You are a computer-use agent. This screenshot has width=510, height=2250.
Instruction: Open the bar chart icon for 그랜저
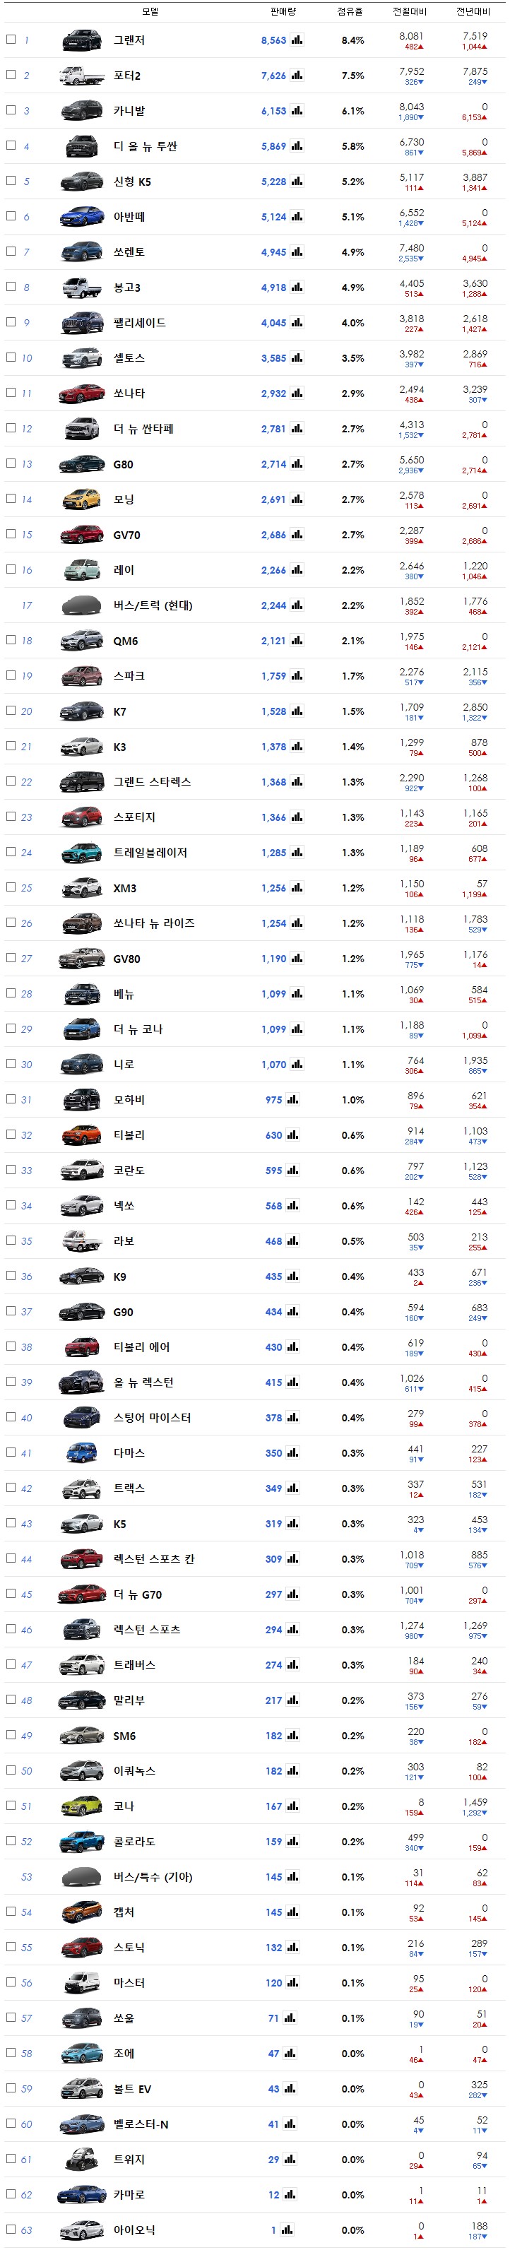[x=297, y=40]
